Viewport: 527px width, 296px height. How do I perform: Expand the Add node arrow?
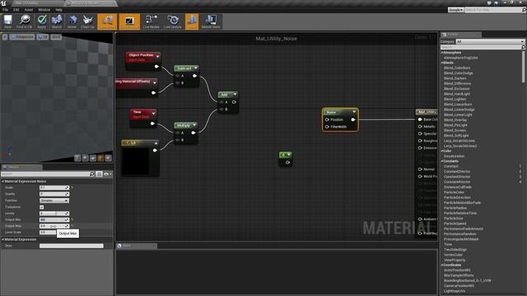[235, 95]
